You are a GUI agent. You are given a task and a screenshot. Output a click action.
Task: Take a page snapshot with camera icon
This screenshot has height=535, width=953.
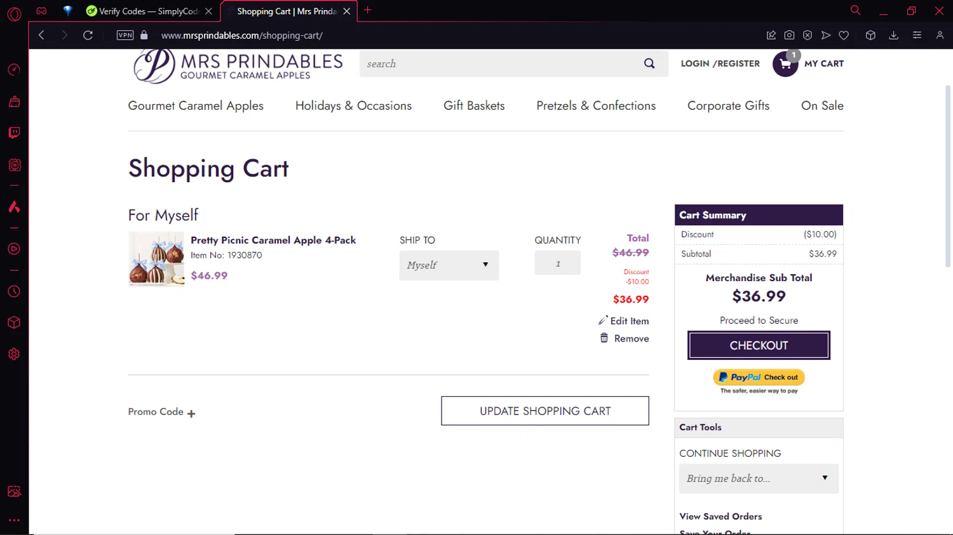pyautogui.click(x=789, y=36)
